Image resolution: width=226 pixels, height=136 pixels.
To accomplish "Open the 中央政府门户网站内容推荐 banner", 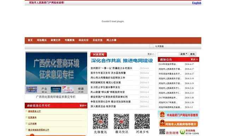I will (179, 115).
